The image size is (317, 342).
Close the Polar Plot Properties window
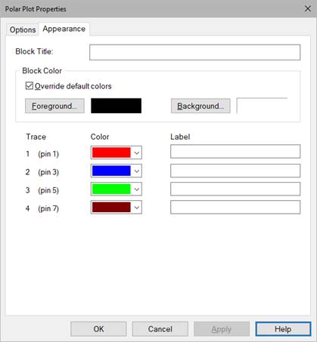308,8
